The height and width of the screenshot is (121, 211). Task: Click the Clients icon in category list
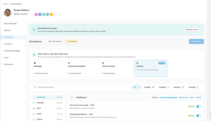pyautogui.click(x=34, y=119)
